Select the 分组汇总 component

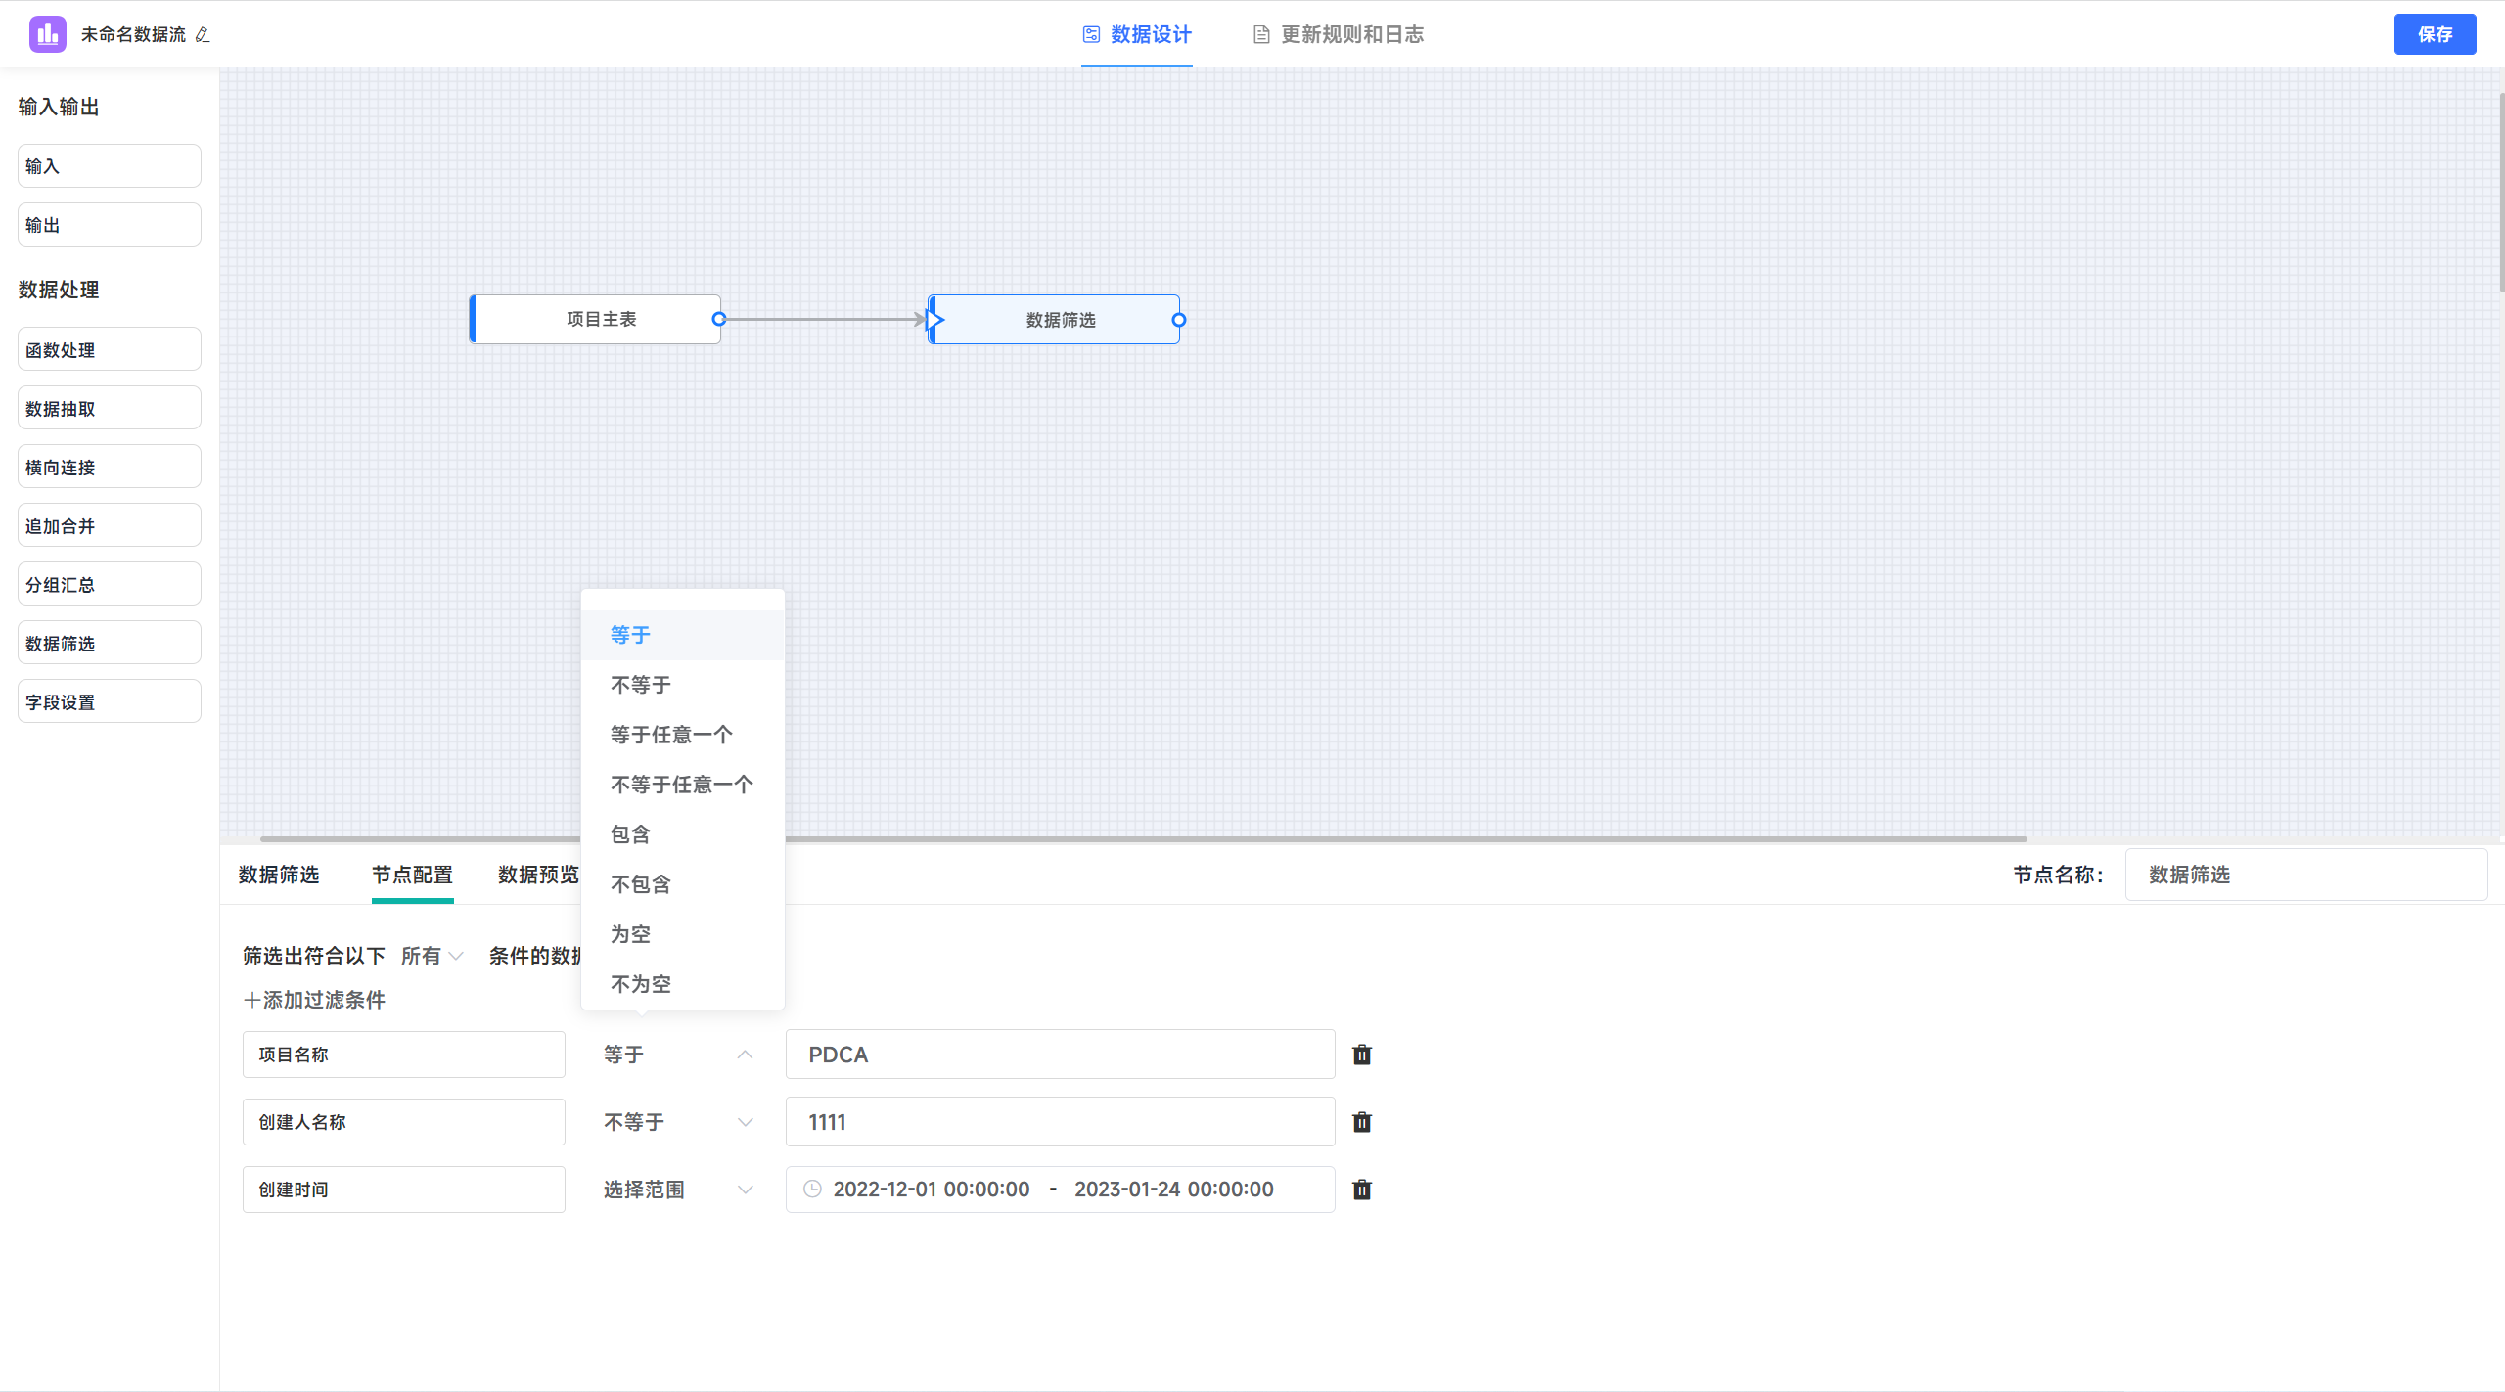click(110, 584)
